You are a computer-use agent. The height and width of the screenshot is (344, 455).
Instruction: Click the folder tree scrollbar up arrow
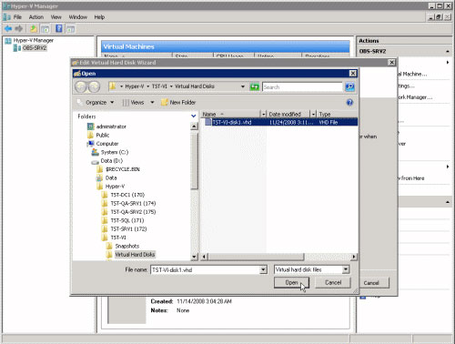click(x=194, y=126)
